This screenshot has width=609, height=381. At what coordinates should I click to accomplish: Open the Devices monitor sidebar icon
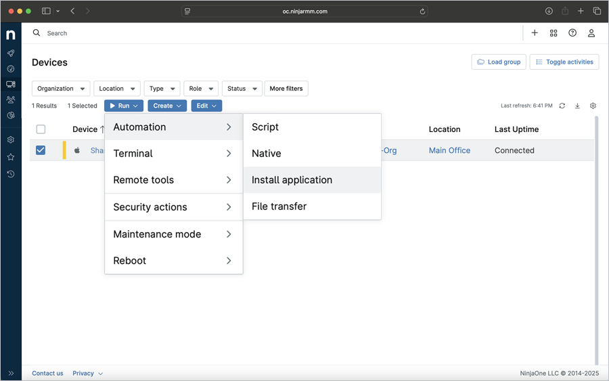click(x=11, y=85)
